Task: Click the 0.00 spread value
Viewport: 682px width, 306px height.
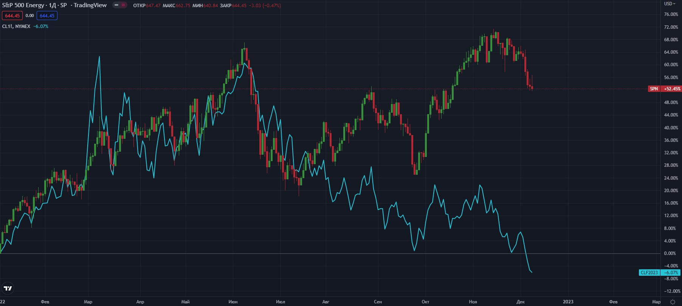Action: pos(29,16)
